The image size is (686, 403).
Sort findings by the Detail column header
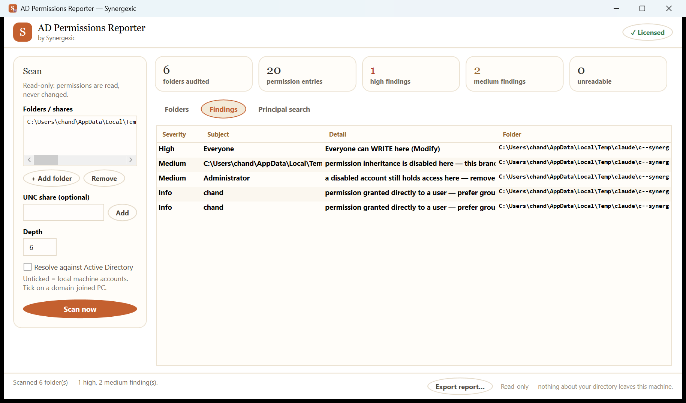coord(337,134)
